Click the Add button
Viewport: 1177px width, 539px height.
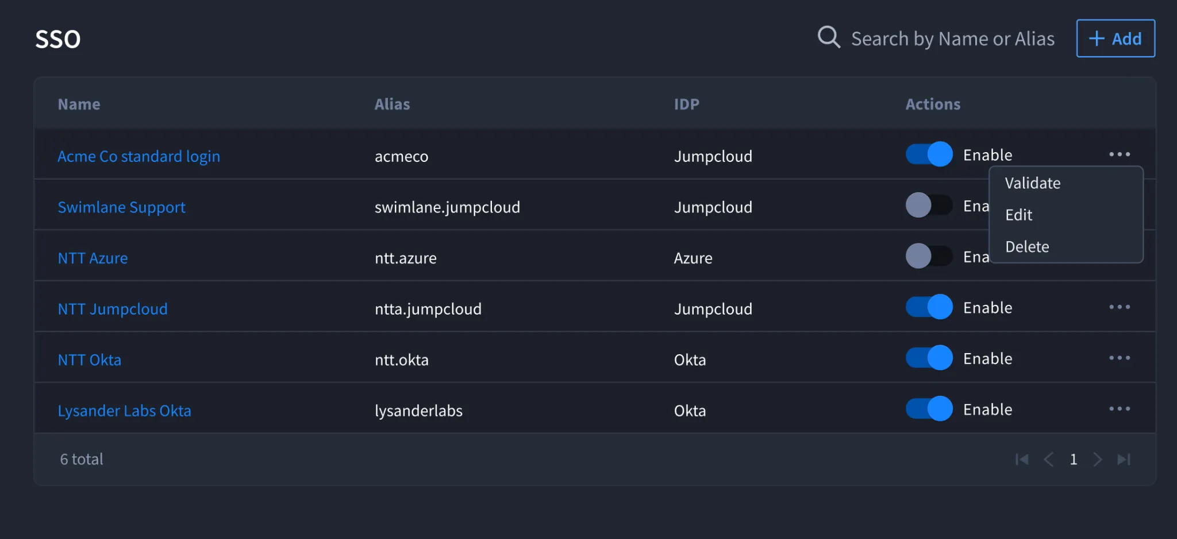(1116, 38)
